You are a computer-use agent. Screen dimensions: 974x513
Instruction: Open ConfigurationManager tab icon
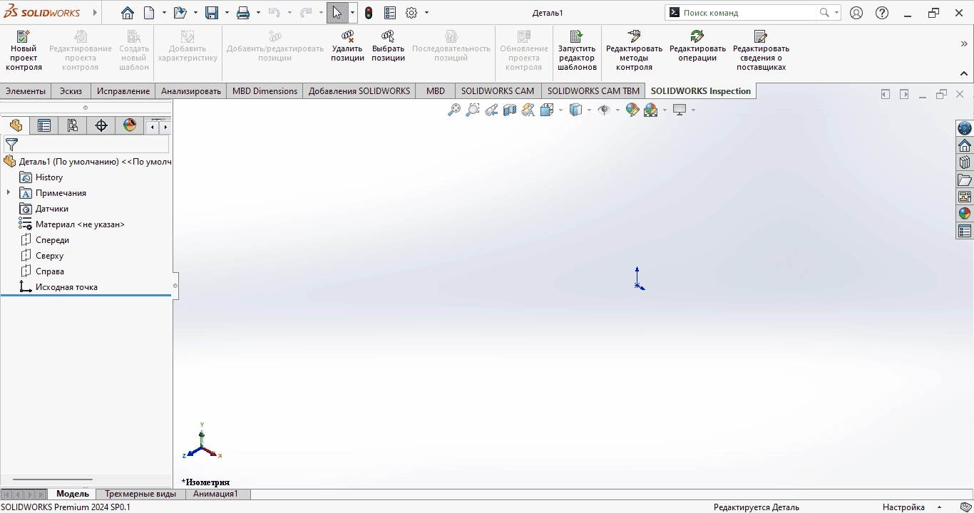tap(73, 126)
